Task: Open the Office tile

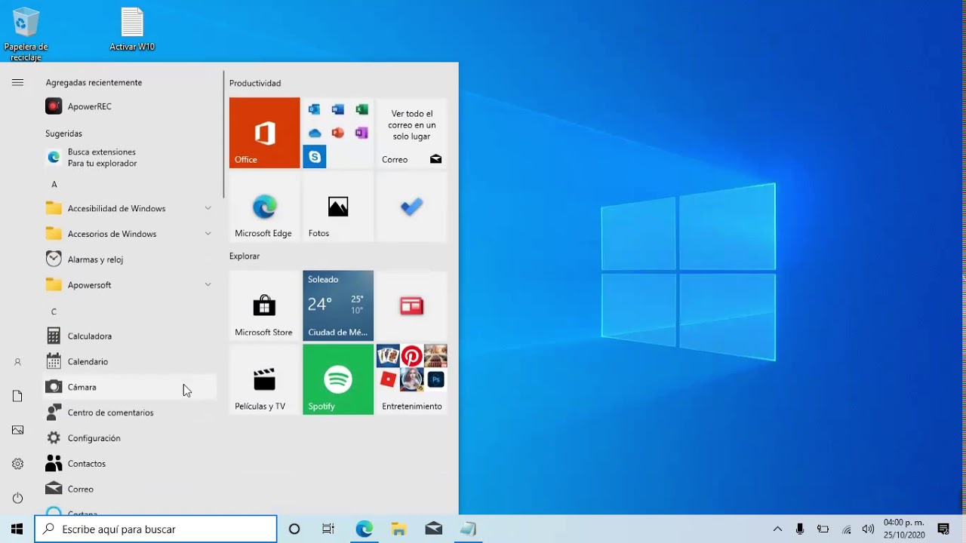Action: (264, 133)
